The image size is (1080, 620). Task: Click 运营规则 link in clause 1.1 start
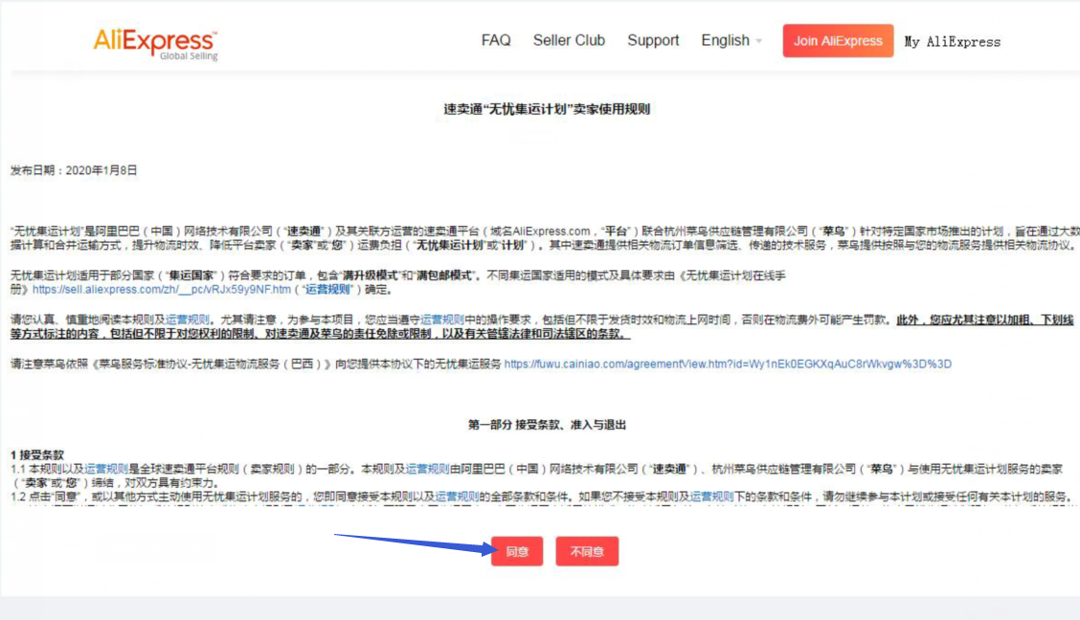tap(106, 469)
